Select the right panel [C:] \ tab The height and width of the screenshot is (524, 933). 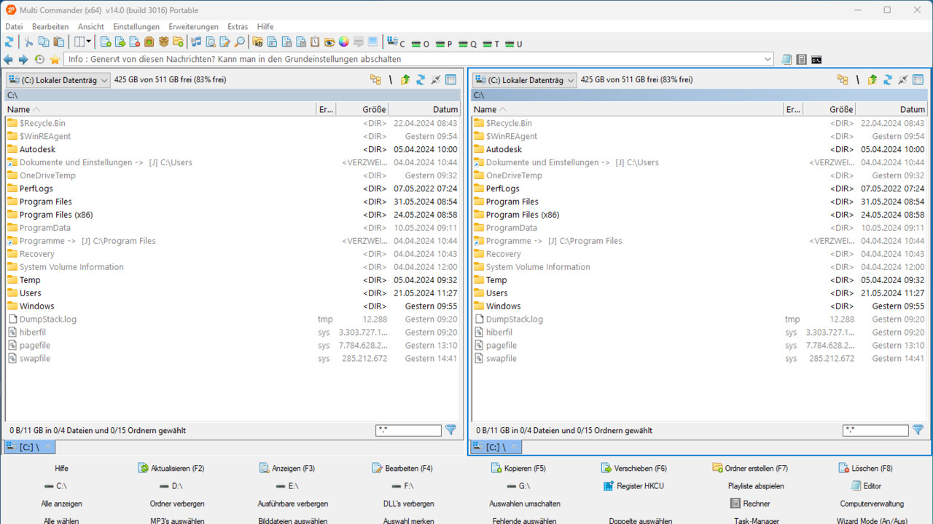point(496,447)
